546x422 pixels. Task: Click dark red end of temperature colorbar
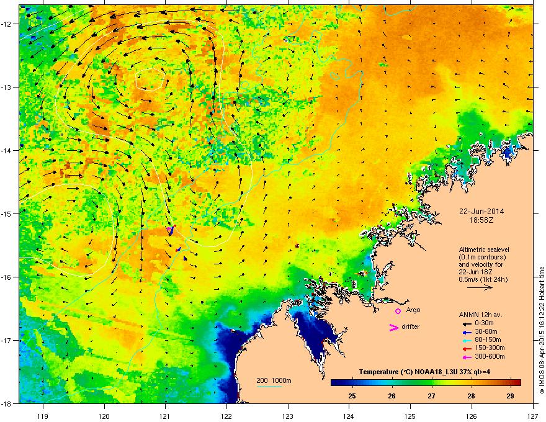pyautogui.click(x=517, y=383)
